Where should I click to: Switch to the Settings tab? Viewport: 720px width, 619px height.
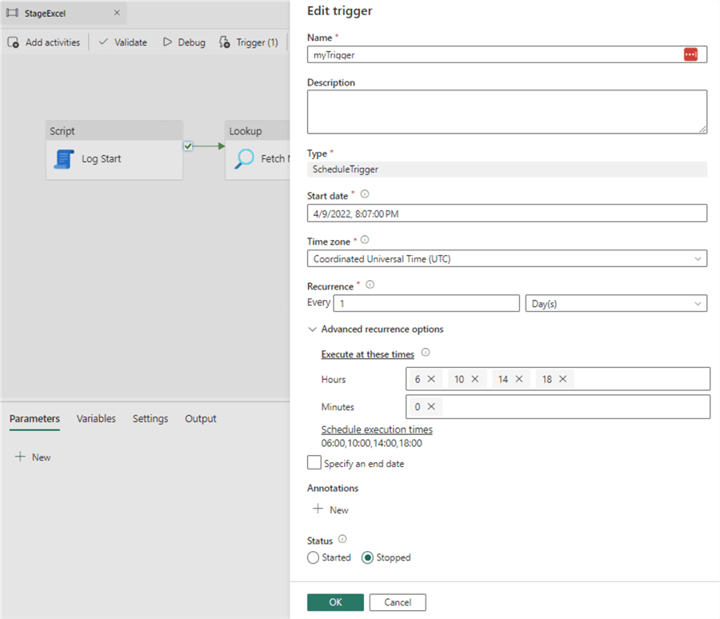pos(150,419)
